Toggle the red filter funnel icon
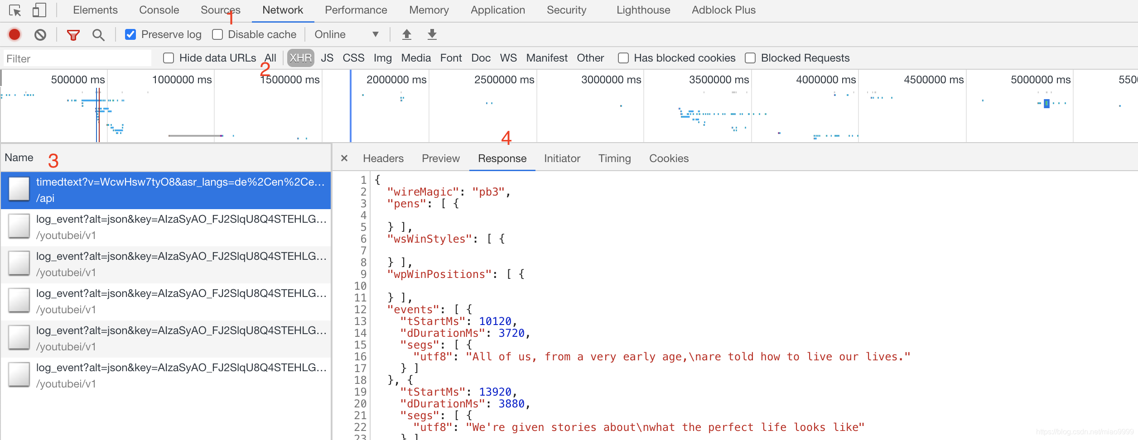Image resolution: width=1138 pixels, height=440 pixels. tap(73, 35)
